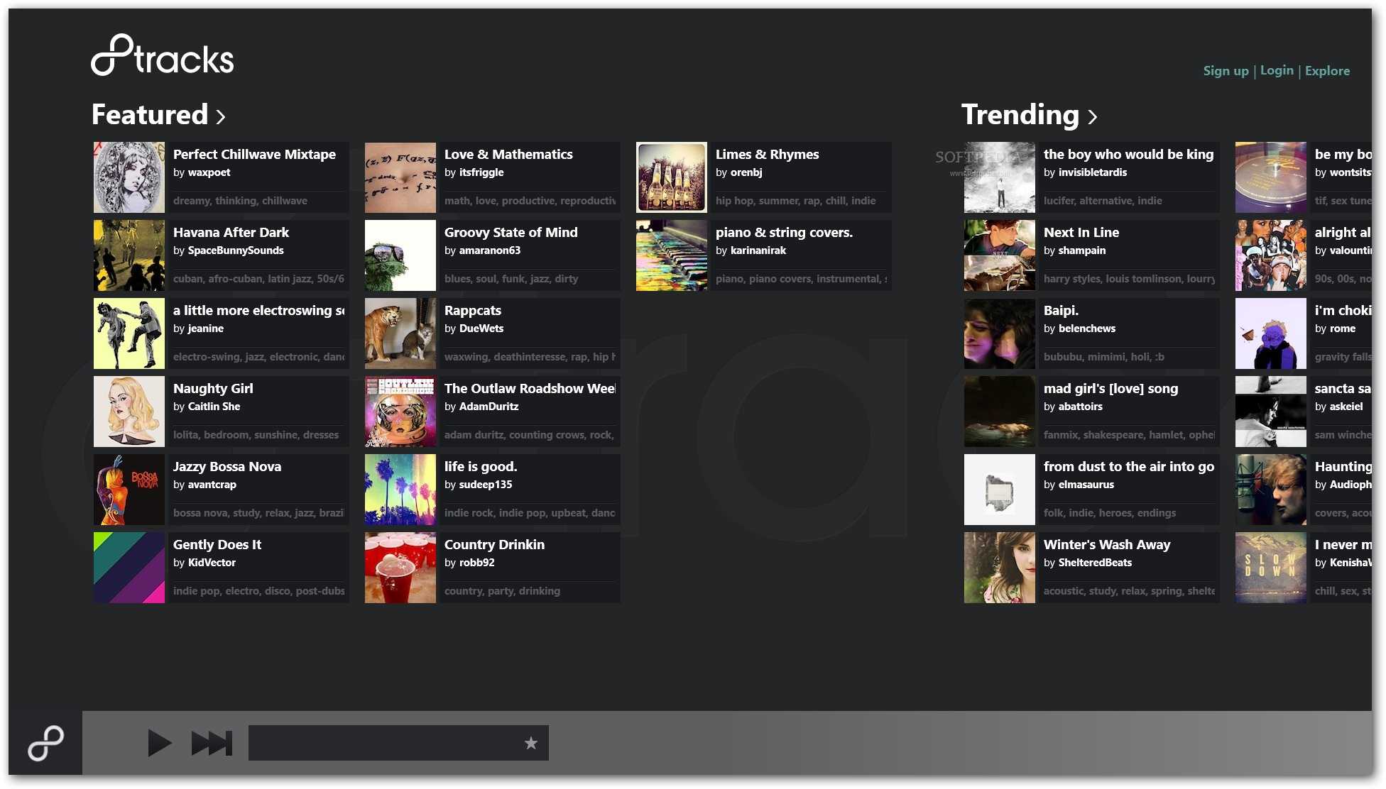Open Perfect Chillwave Mixtape cover art
Screen dimensions: 1386x789
(x=129, y=177)
